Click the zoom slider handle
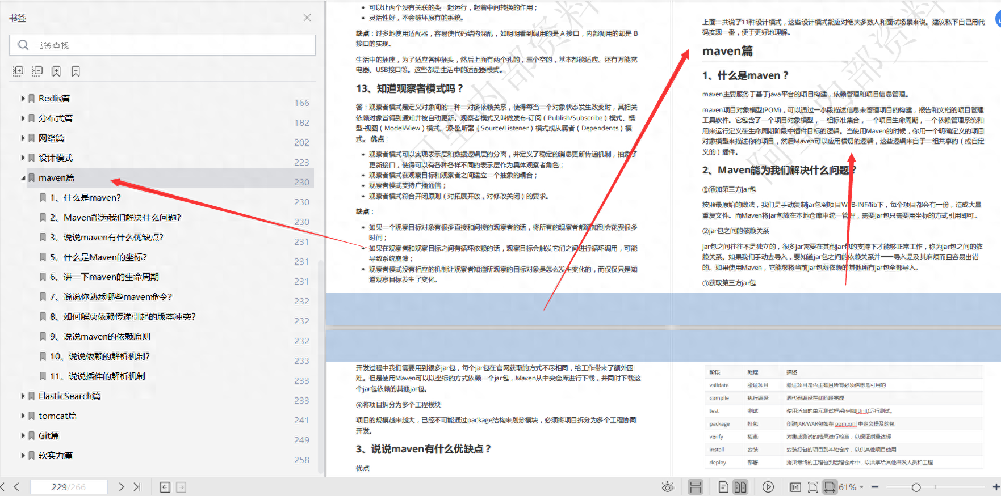The width and height of the screenshot is (1001, 496). pyautogui.click(x=916, y=487)
